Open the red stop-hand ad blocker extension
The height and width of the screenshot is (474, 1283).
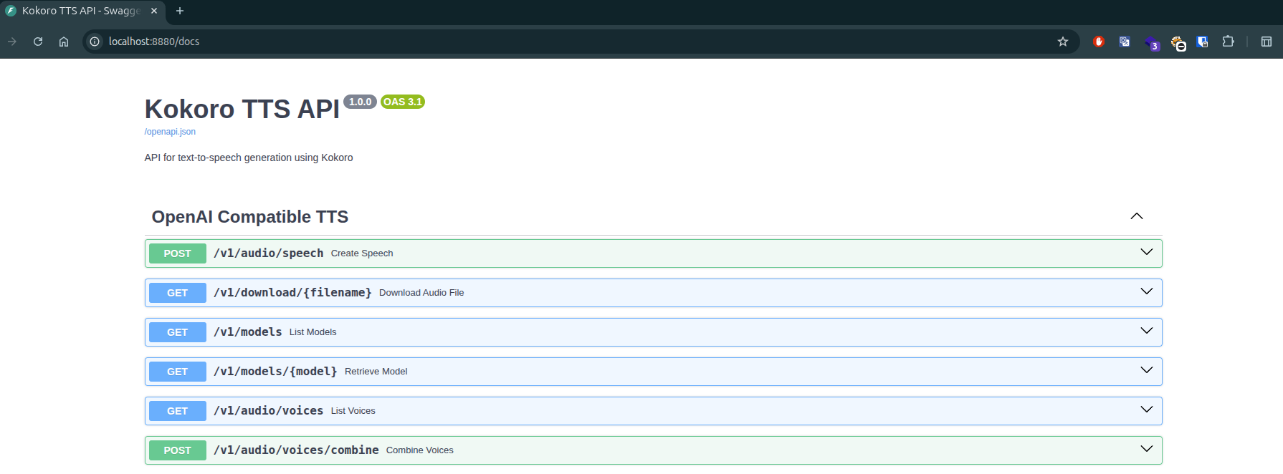(x=1098, y=42)
